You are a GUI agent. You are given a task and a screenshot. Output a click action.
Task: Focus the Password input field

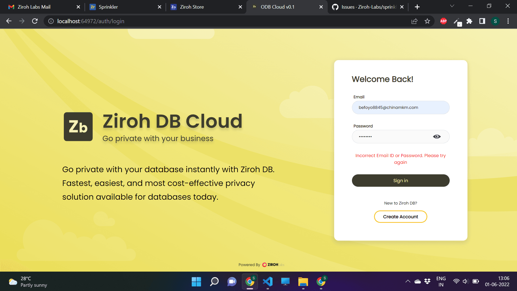coord(401,137)
